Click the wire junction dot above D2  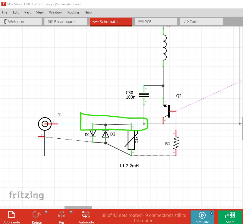[x=106, y=125]
